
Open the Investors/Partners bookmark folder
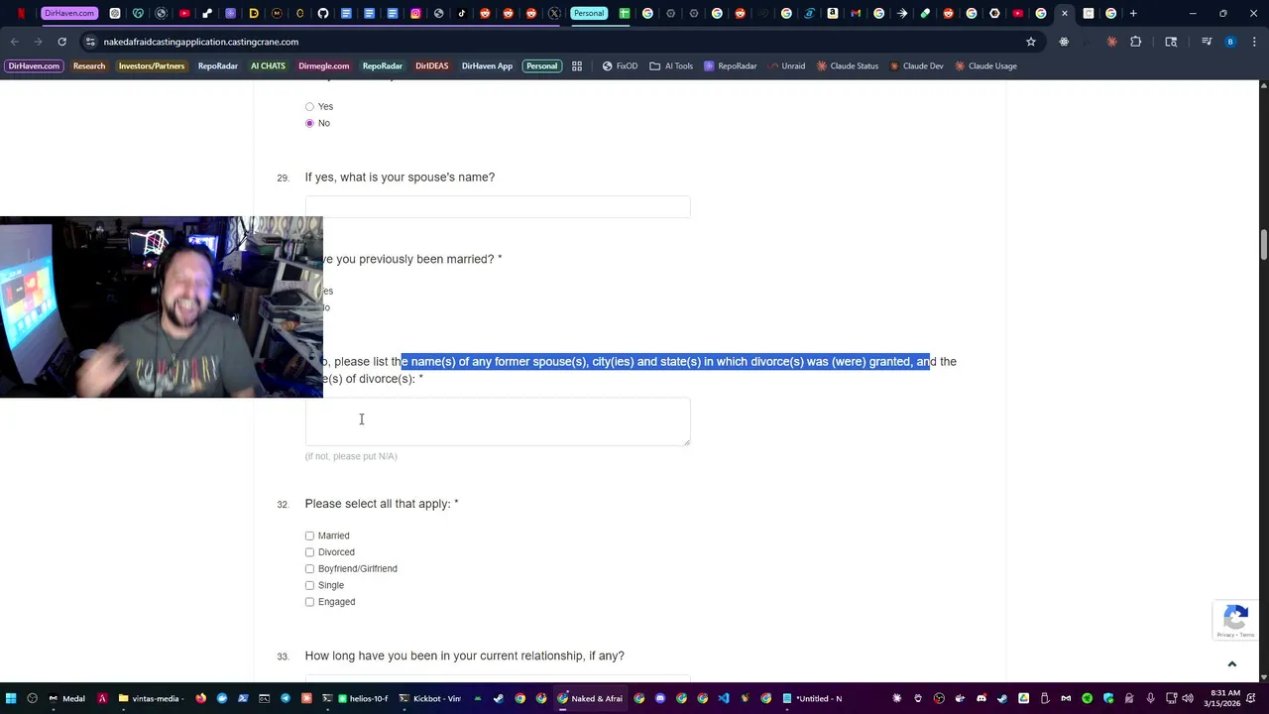tap(152, 66)
